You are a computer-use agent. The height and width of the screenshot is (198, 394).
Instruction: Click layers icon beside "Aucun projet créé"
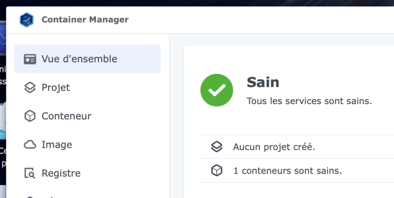pyautogui.click(x=217, y=147)
